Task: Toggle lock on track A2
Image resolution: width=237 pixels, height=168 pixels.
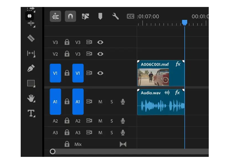Action: (67, 121)
